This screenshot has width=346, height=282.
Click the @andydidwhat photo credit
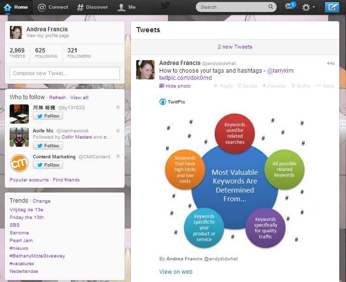[221, 259]
